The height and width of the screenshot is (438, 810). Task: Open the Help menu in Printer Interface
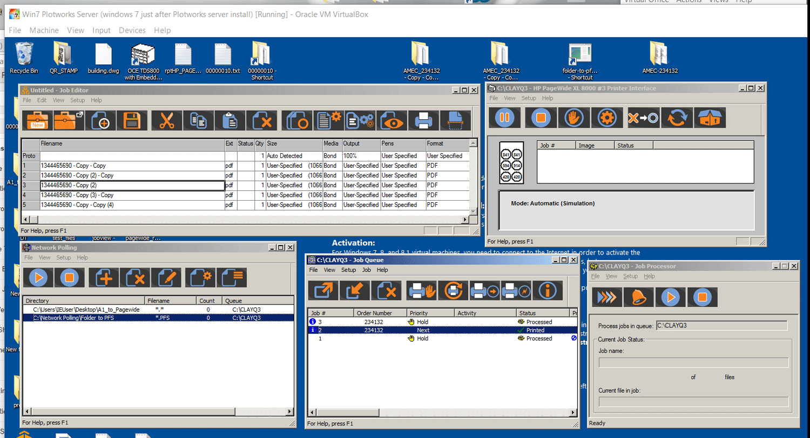click(548, 98)
